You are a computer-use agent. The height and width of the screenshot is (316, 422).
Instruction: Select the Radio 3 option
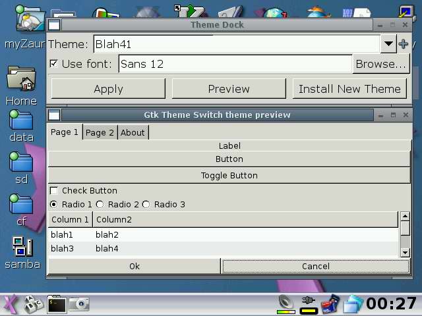pyautogui.click(x=146, y=205)
